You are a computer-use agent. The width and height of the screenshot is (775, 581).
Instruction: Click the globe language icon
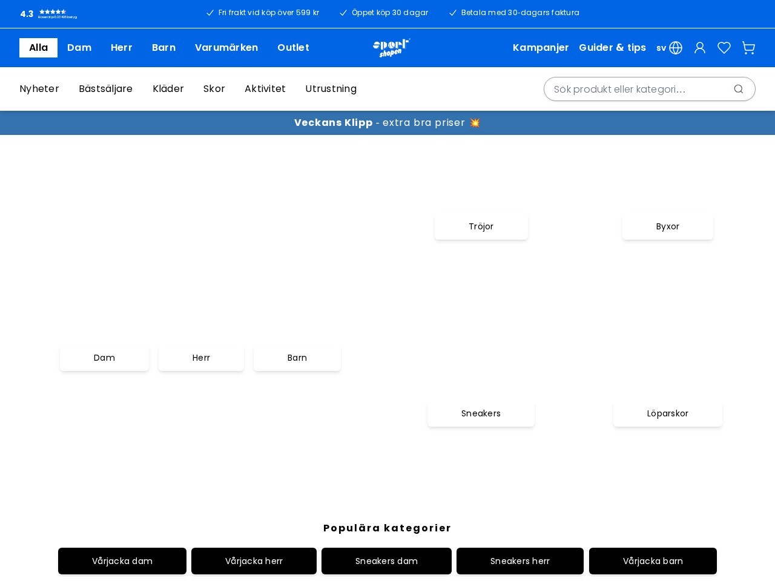click(x=676, y=48)
